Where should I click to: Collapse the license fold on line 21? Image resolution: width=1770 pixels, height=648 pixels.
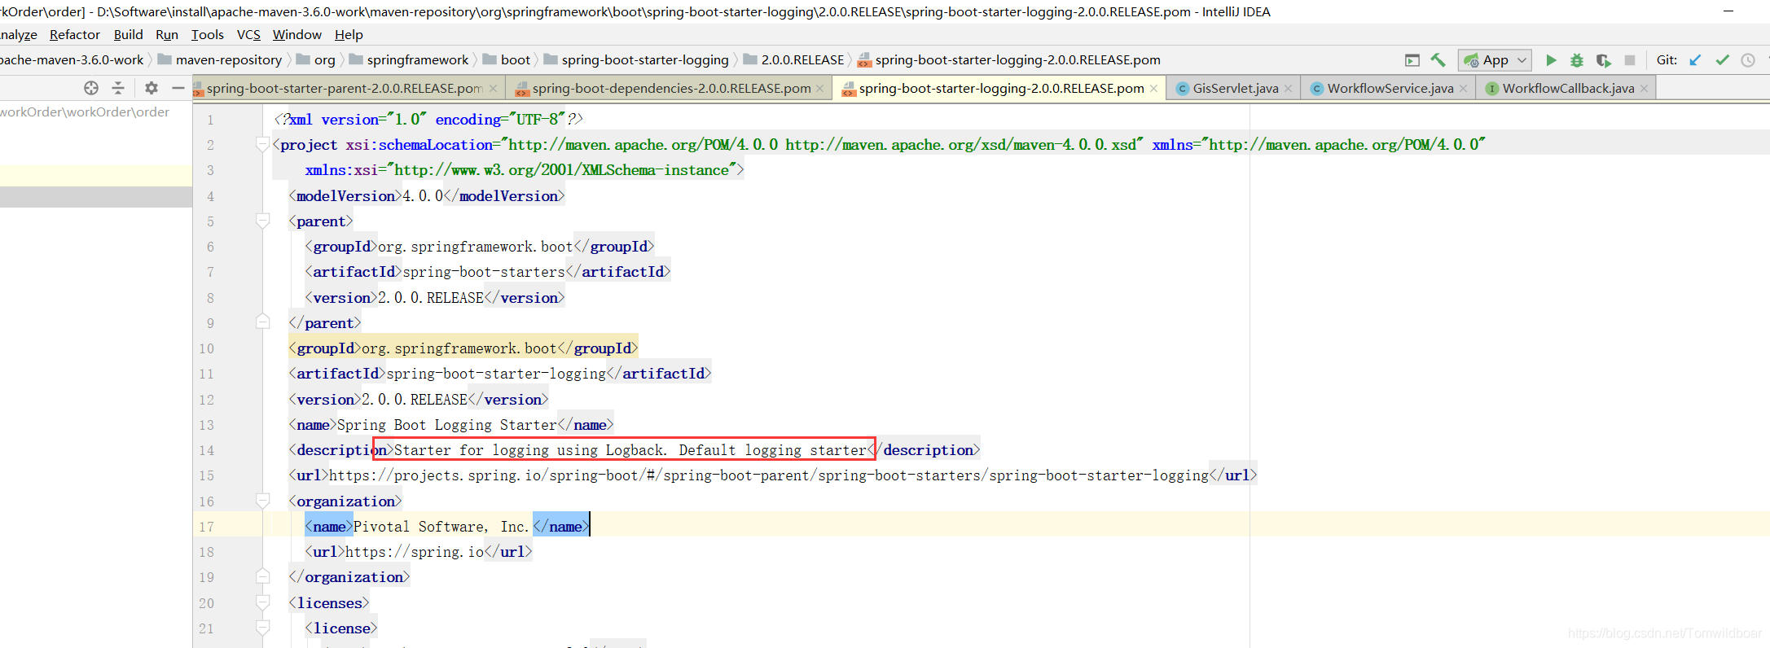click(262, 628)
